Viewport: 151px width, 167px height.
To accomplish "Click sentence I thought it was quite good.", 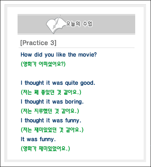I will tap(58, 83).
